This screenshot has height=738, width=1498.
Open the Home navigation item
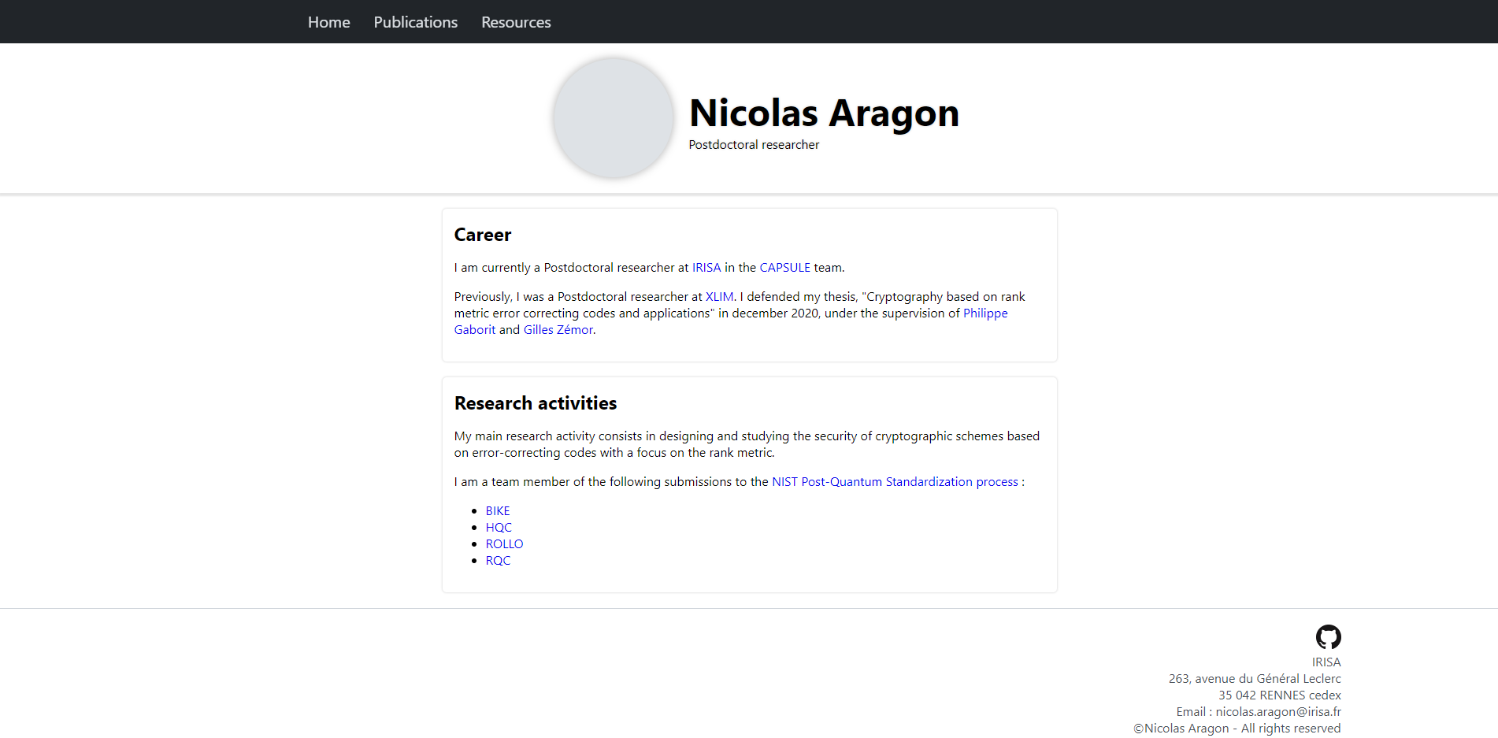[328, 22]
